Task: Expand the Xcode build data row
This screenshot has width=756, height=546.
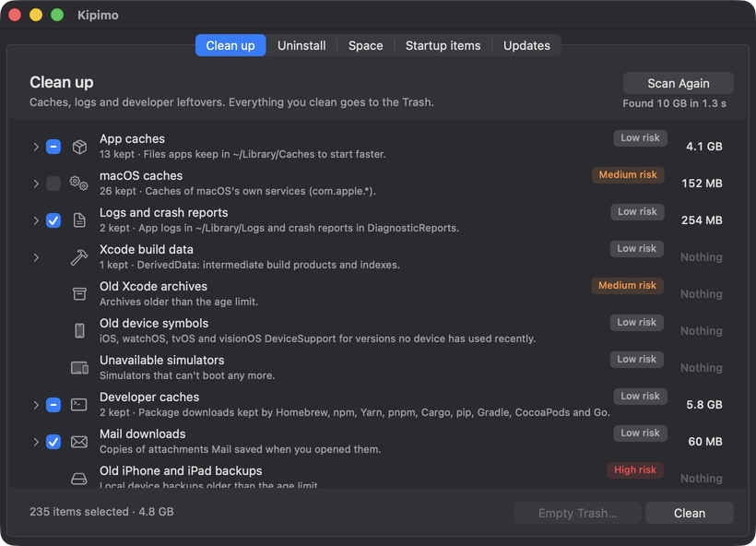Action: click(x=36, y=257)
